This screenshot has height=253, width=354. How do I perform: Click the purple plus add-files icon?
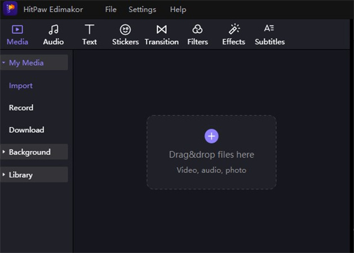point(211,135)
